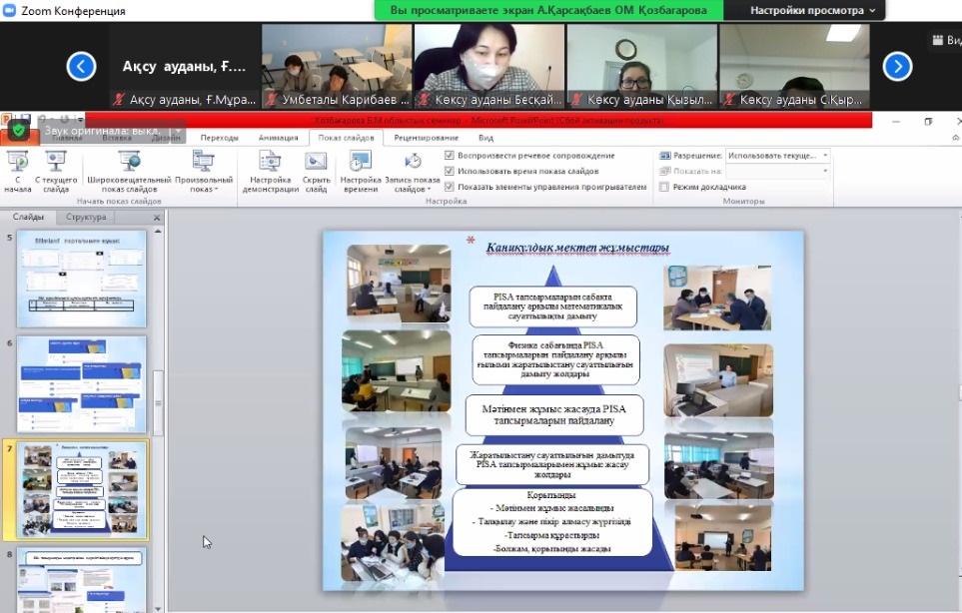
Task: Restore down the PowerPoint window
Action: click(928, 122)
